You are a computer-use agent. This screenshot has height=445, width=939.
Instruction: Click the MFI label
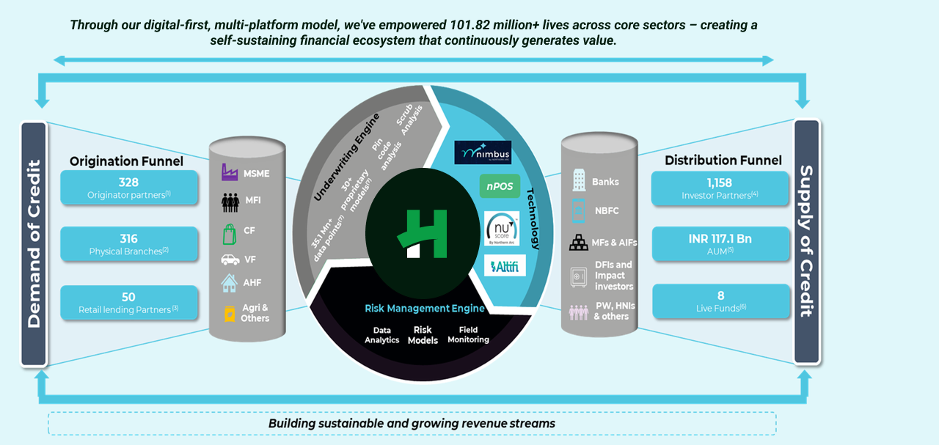tap(253, 200)
